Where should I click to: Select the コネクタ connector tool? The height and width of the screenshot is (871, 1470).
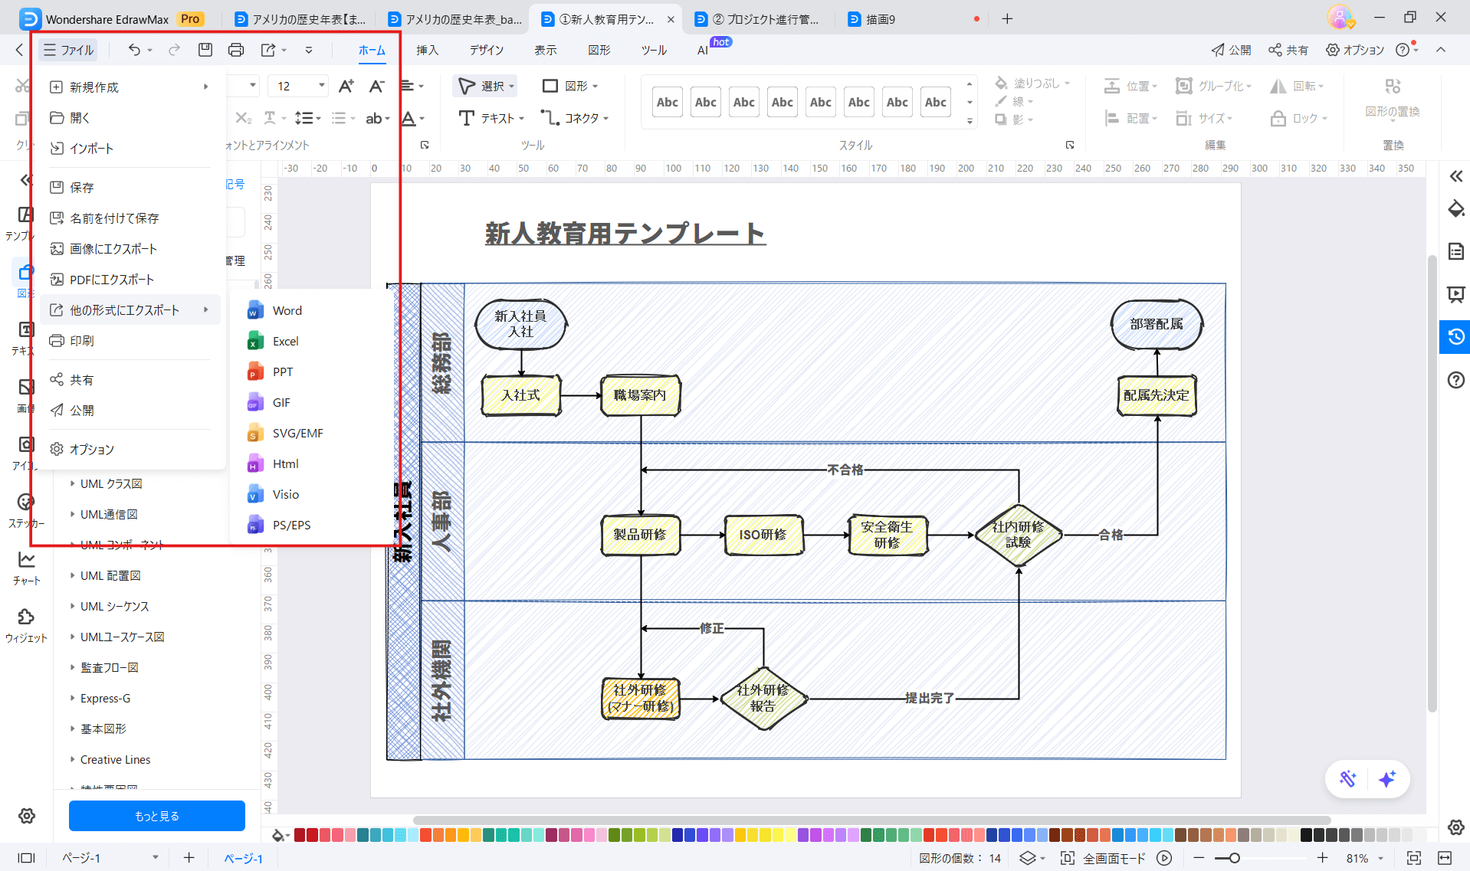575,118
